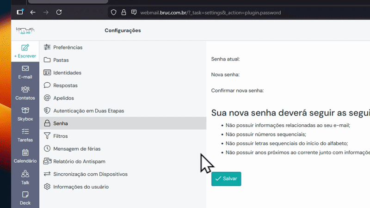Go to E-mail in sidebar

(x=25, y=72)
